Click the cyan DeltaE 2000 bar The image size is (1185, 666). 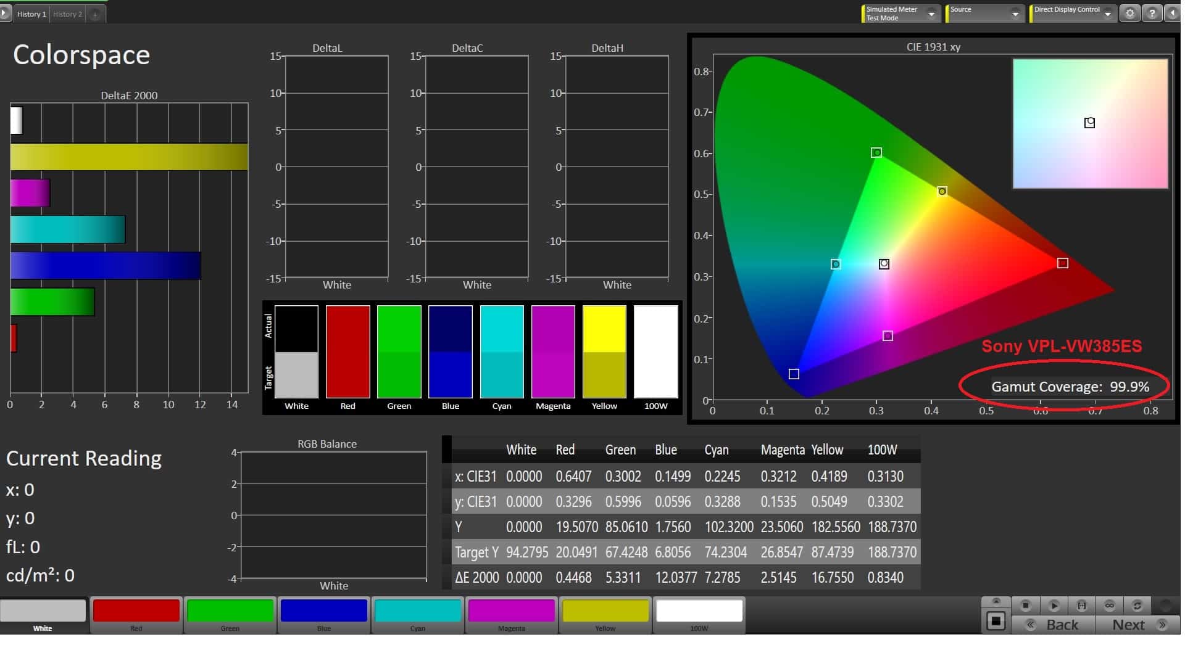(x=68, y=229)
